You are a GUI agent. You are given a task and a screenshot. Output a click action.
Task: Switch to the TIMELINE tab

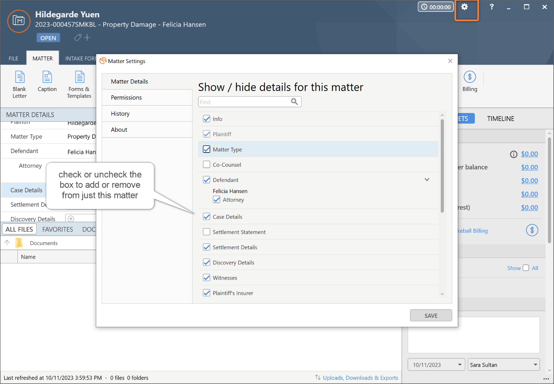[501, 119]
